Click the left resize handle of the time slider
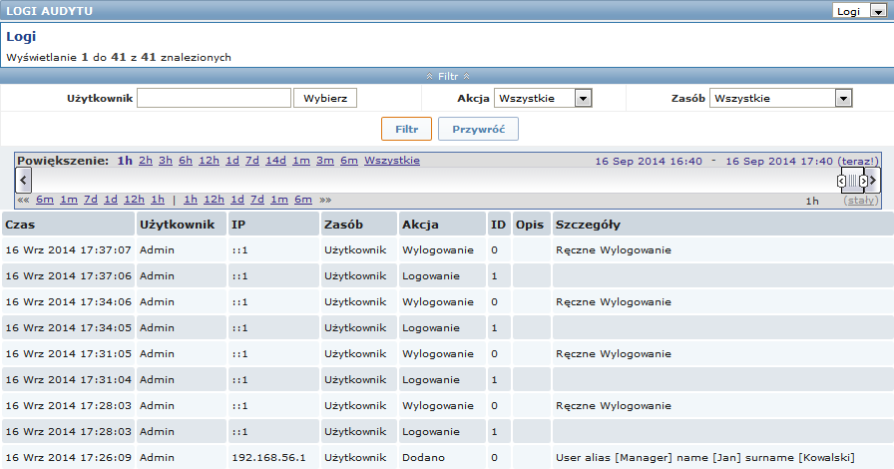894x469 pixels. click(841, 181)
